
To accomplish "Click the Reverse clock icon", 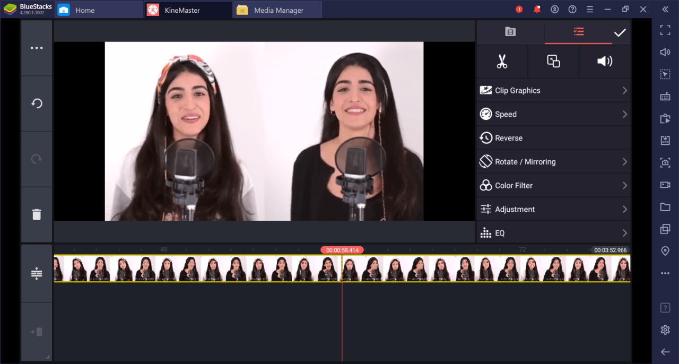I will pyautogui.click(x=486, y=138).
